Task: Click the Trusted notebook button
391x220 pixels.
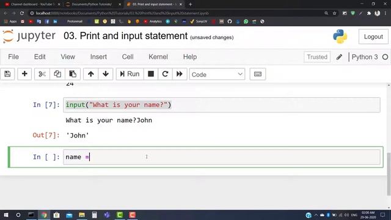Action: pyautogui.click(x=317, y=57)
